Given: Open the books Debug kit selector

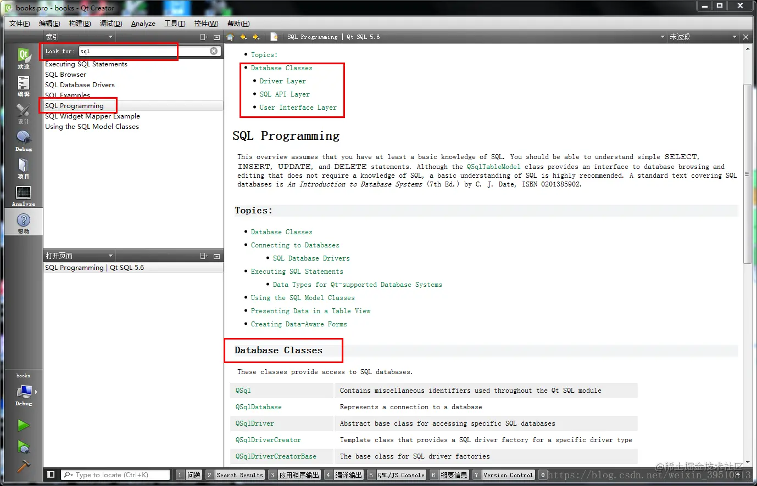Looking at the screenshot, I should 24,391.
